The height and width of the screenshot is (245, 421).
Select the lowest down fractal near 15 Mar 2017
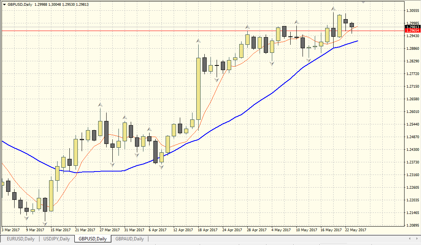45,224
